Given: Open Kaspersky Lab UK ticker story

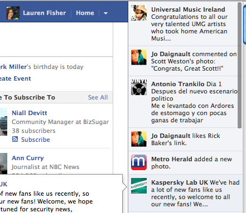Looking at the screenshot, I should [x=185, y=193].
